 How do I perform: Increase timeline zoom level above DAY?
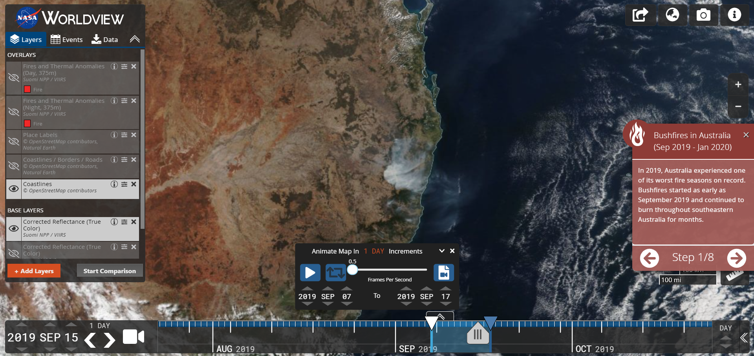point(725,338)
